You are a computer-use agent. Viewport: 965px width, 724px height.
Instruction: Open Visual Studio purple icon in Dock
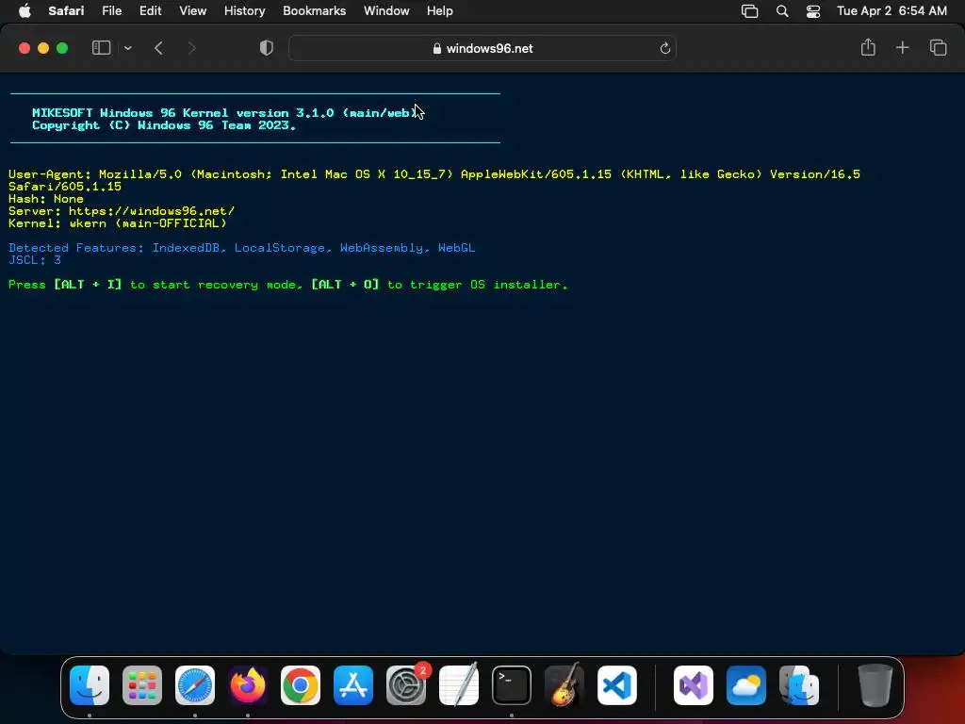coord(694,685)
